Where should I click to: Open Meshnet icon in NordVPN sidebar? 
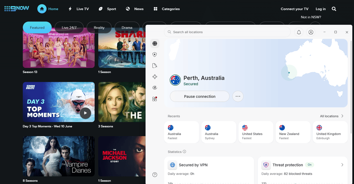tap(155, 77)
